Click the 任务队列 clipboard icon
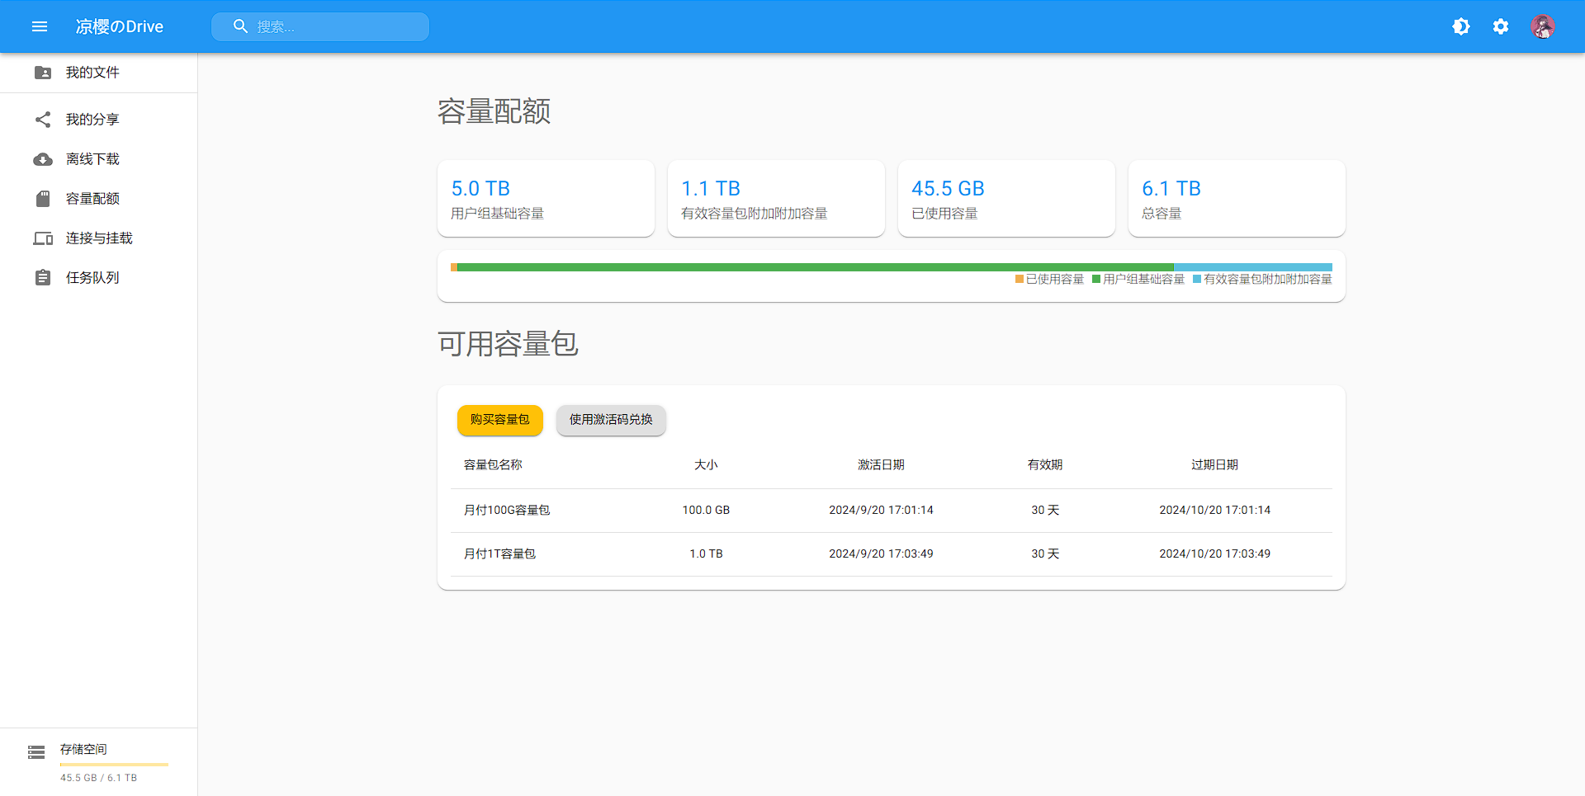The width and height of the screenshot is (1585, 796). (43, 278)
